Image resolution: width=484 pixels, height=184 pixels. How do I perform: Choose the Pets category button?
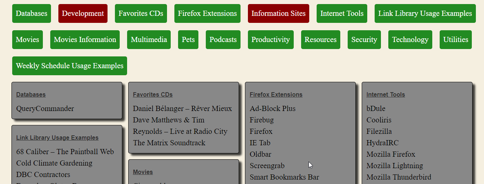point(188,40)
